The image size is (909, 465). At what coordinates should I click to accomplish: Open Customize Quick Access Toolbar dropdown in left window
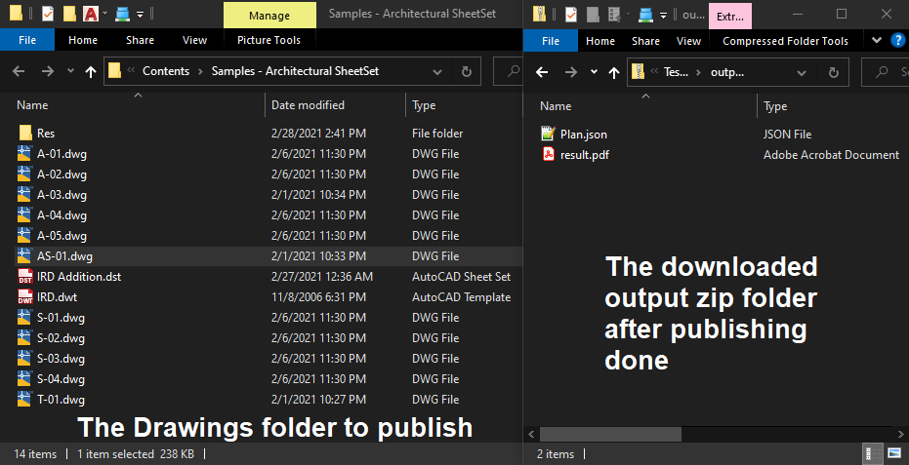[141, 15]
